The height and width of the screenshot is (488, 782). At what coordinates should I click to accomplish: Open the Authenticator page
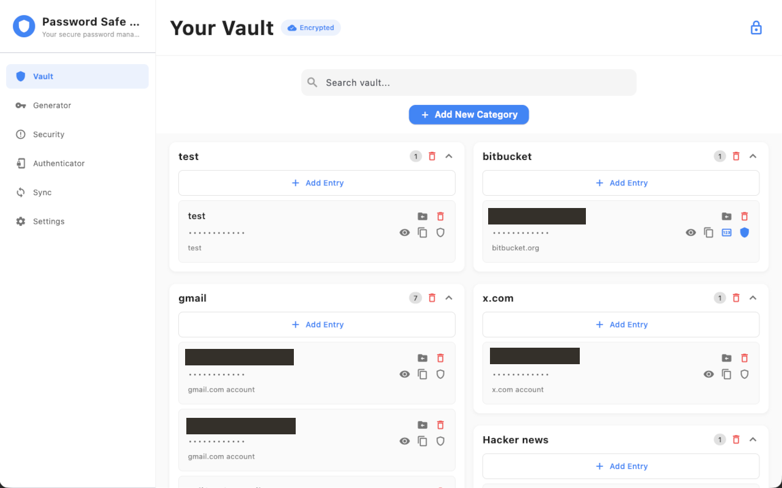[x=78, y=163]
